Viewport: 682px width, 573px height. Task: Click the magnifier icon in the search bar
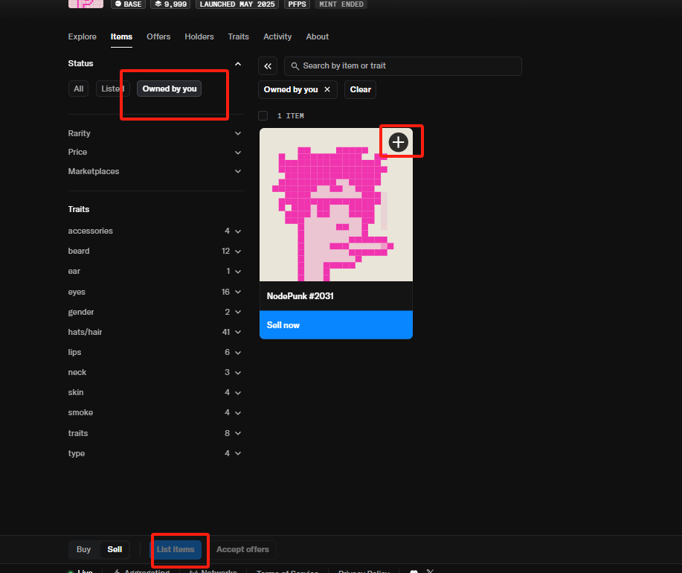(295, 66)
